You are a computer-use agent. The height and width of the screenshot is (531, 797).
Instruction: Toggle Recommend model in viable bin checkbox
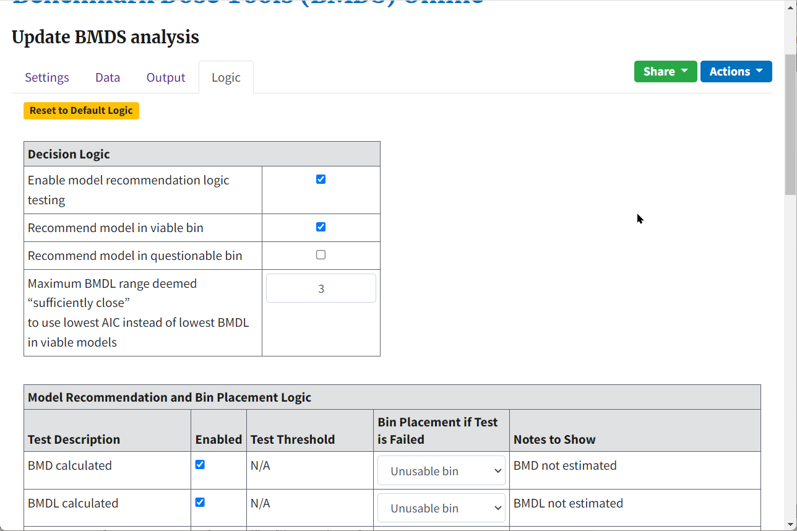(x=321, y=227)
